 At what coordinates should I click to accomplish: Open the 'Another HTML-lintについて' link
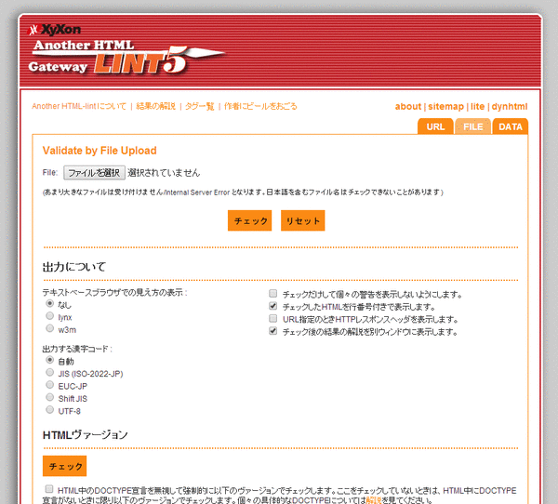click(x=79, y=106)
